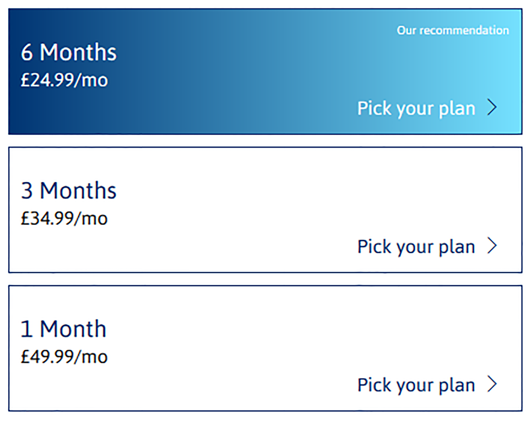Click 'Pick your plan' on 6 Months card

click(x=416, y=108)
